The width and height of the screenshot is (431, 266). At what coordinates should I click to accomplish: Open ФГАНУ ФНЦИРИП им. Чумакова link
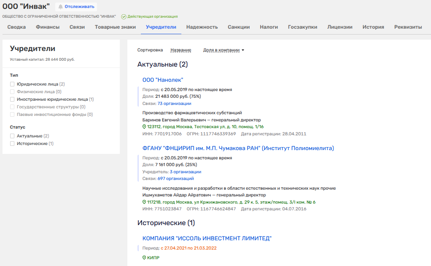238,148
